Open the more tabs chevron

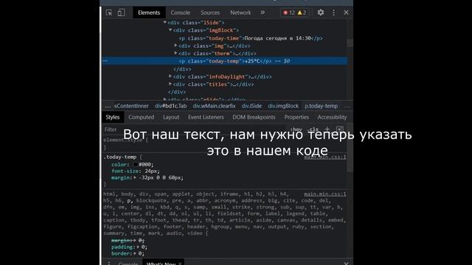click(x=263, y=13)
